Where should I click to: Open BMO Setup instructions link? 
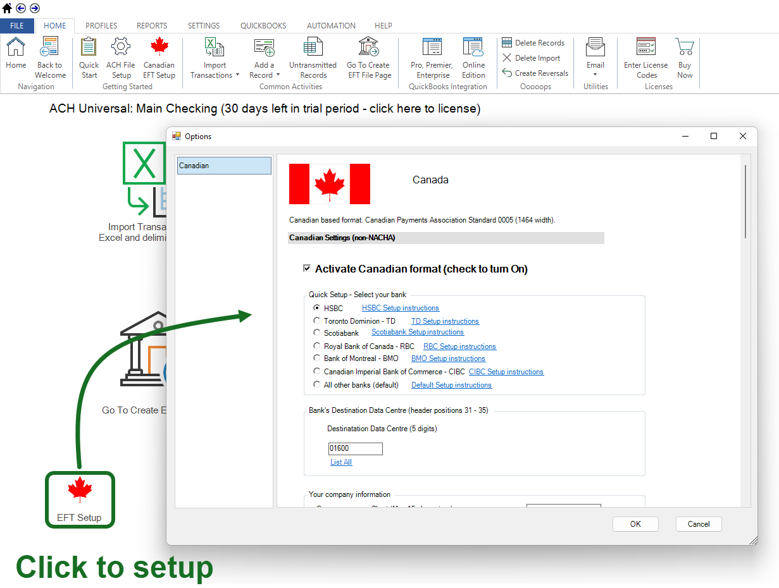(x=448, y=358)
